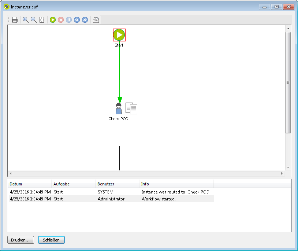
Task: Sort by the Info column header
Action: [176, 184]
